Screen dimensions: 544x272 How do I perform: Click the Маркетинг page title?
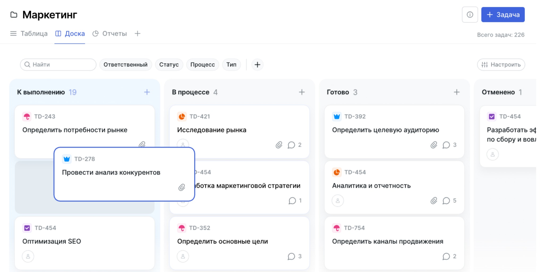(50, 15)
